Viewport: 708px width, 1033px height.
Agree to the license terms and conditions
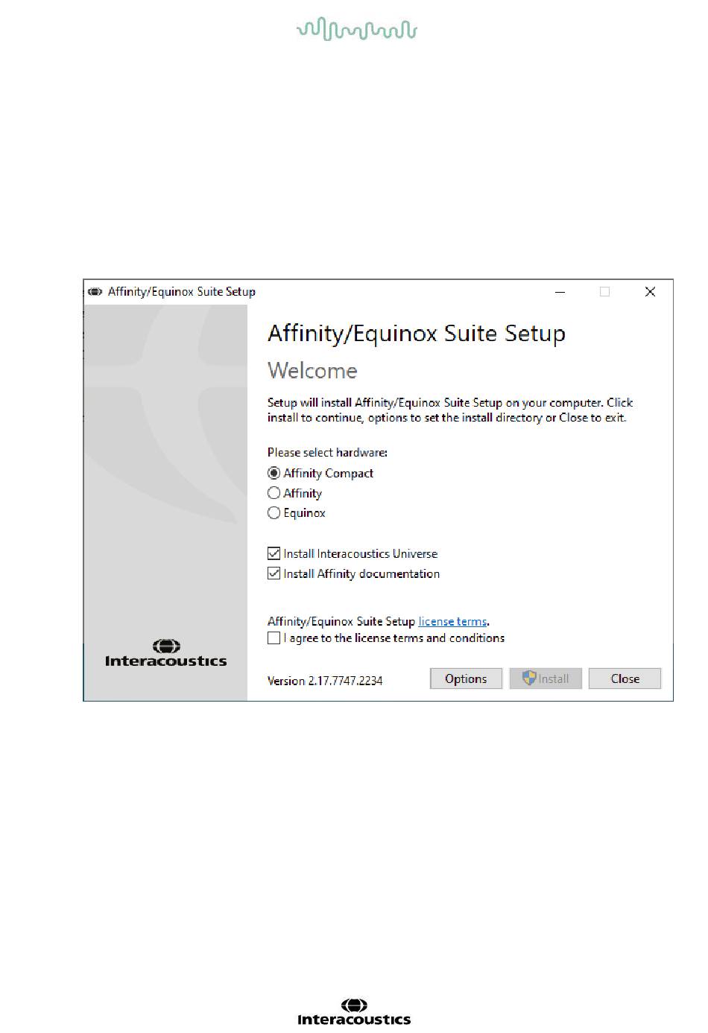(x=274, y=638)
